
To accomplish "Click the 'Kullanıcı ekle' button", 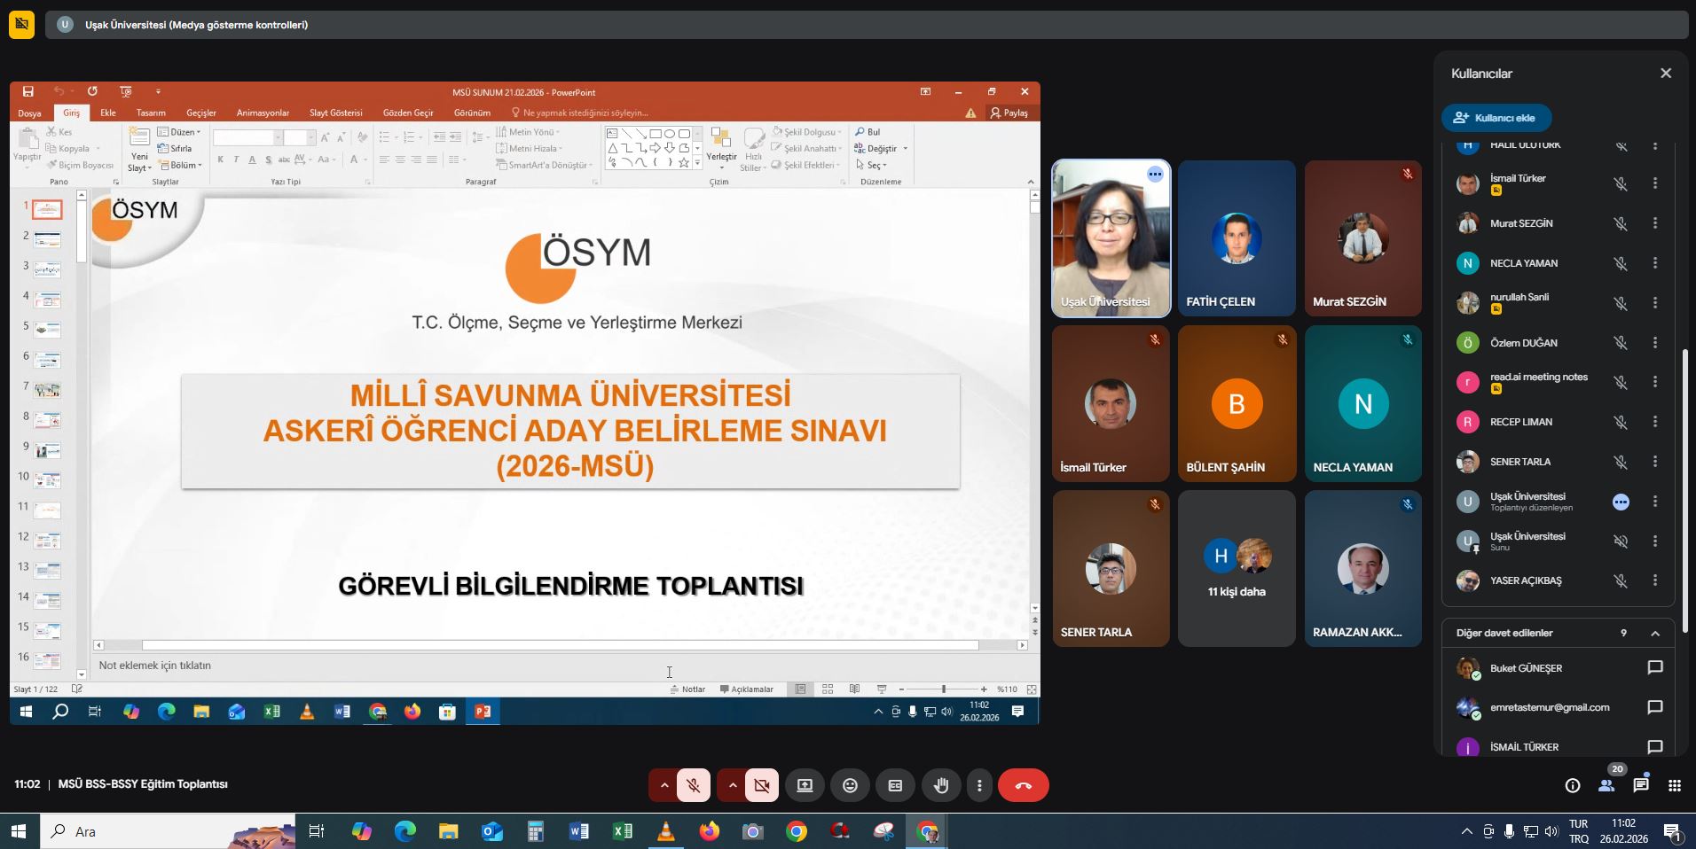I will click(1496, 118).
